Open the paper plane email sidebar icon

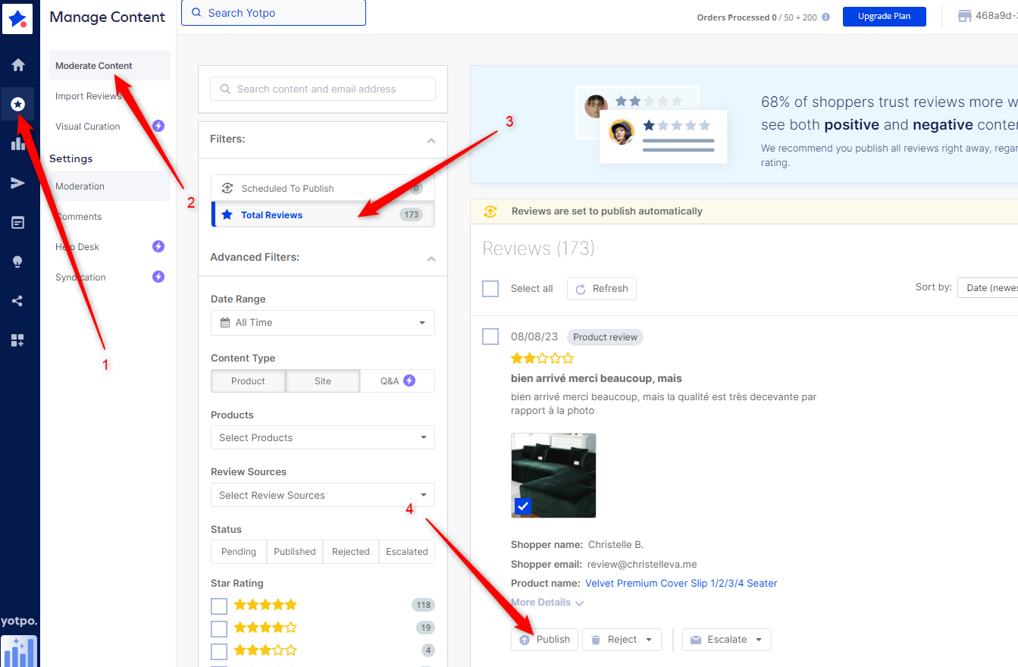(18, 183)
